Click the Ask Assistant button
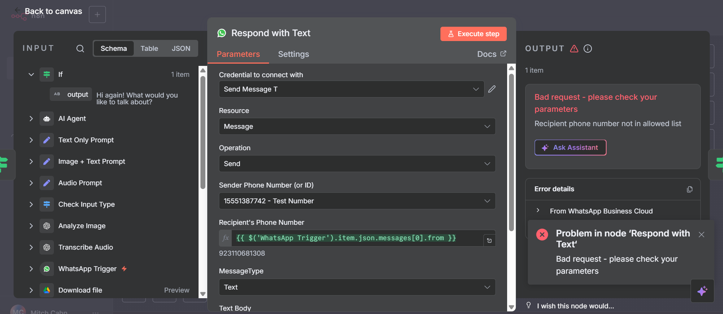723x314 pixels. pos(570,148)
